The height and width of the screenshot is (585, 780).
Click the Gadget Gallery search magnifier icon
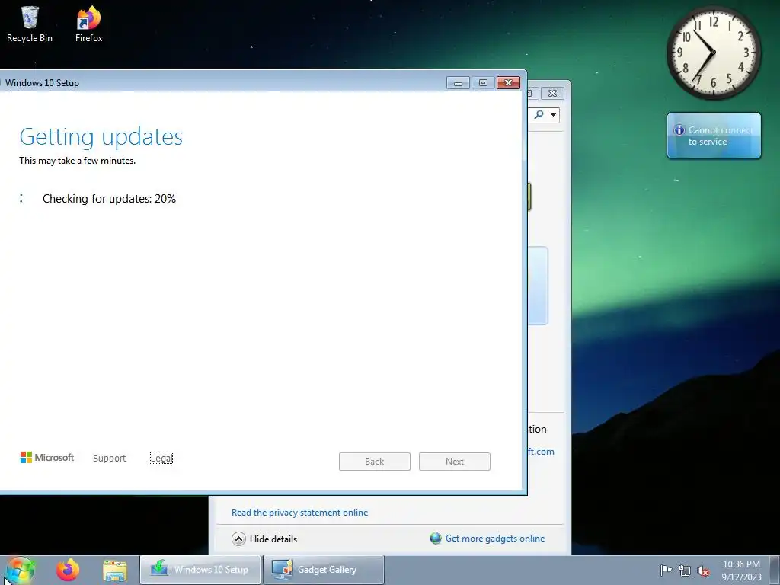[539, 115]
